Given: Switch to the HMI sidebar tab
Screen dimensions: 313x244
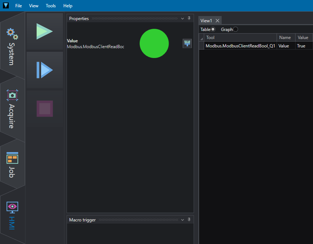Looking at the screenshot, I should point(12,215).
